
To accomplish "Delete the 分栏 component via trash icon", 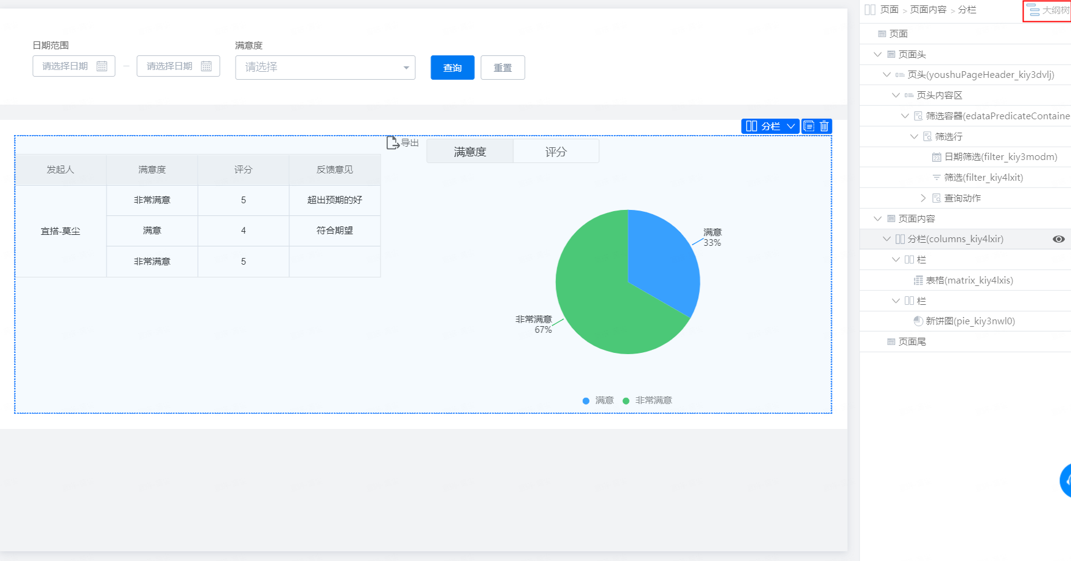I will point(824,126).
